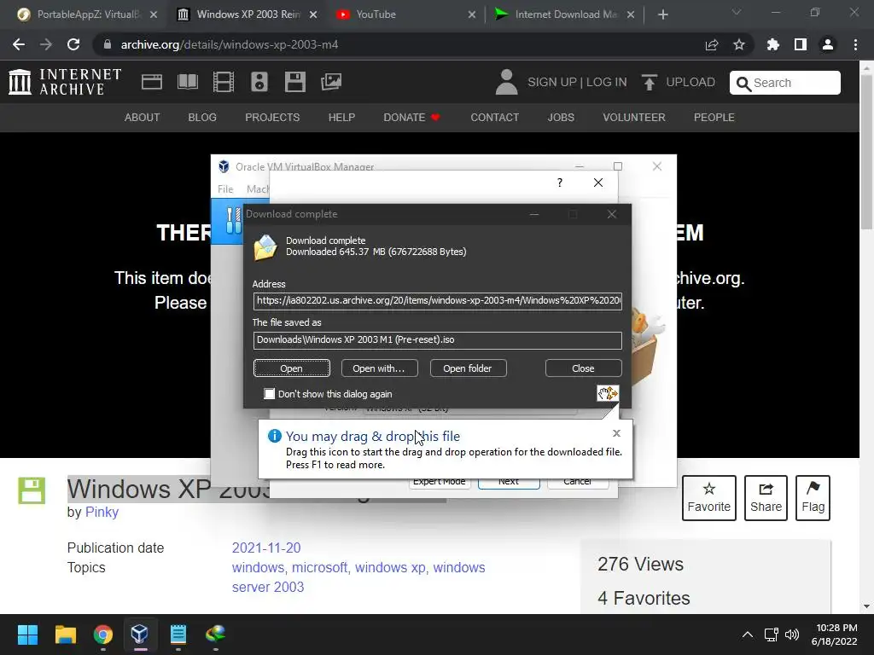The width and height of the screenshot is (874, 655).
Task: Open Internet Download Manager taskbar icon
Action: click(x=215, y=635)
